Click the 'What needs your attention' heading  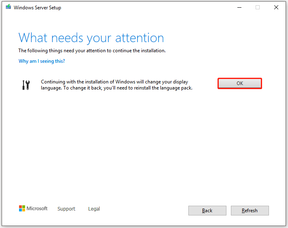click(x=91, y=38)
